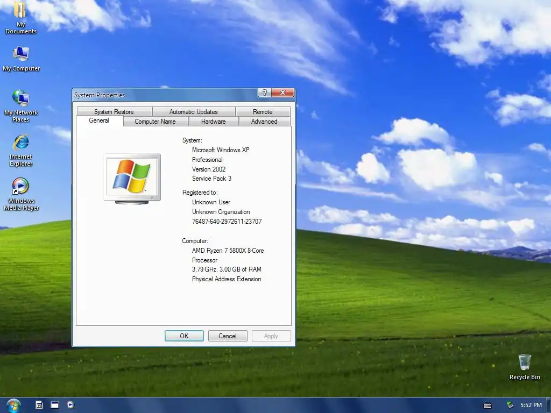551x413 pixels.
Task: Open the Start menu orb
Action: [13, 405]
